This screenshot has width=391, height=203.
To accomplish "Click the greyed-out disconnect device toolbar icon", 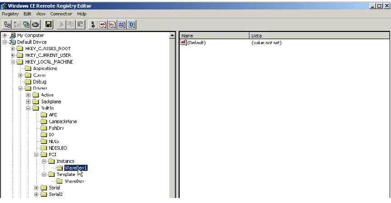I will 17,24.
